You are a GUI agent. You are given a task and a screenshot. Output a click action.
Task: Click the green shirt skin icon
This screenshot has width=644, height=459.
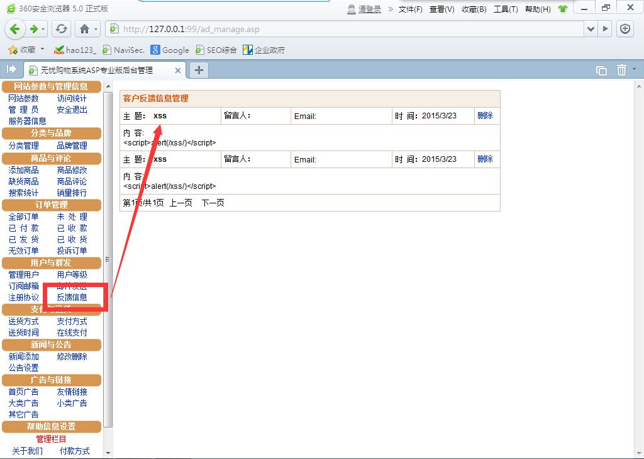click(563, 9)
